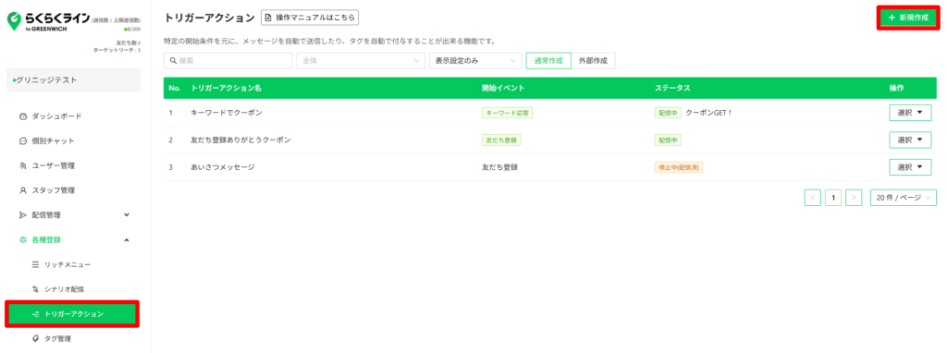This screenshot has width=947, height=353.
Task: Click あいさつメッセージ trigger name
Action: pyautogui.click(x=222, y=167)
